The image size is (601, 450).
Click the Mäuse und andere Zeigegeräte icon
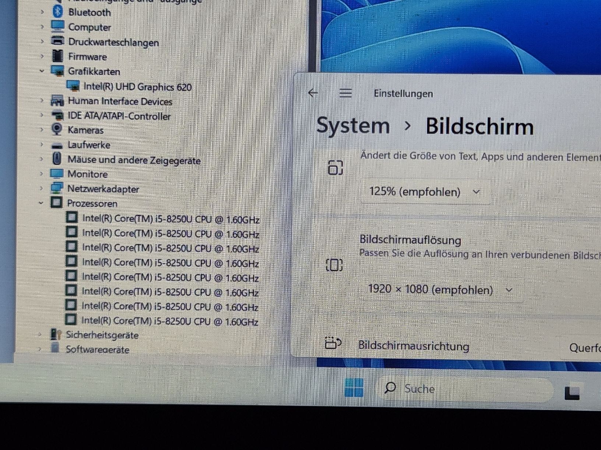point(57,159)
